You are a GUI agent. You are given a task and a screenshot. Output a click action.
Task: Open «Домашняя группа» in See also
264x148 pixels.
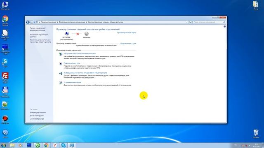(37, 116)
